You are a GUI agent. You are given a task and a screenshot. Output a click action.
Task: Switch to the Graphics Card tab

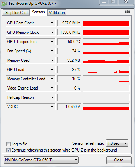click(x=16, y=13)
